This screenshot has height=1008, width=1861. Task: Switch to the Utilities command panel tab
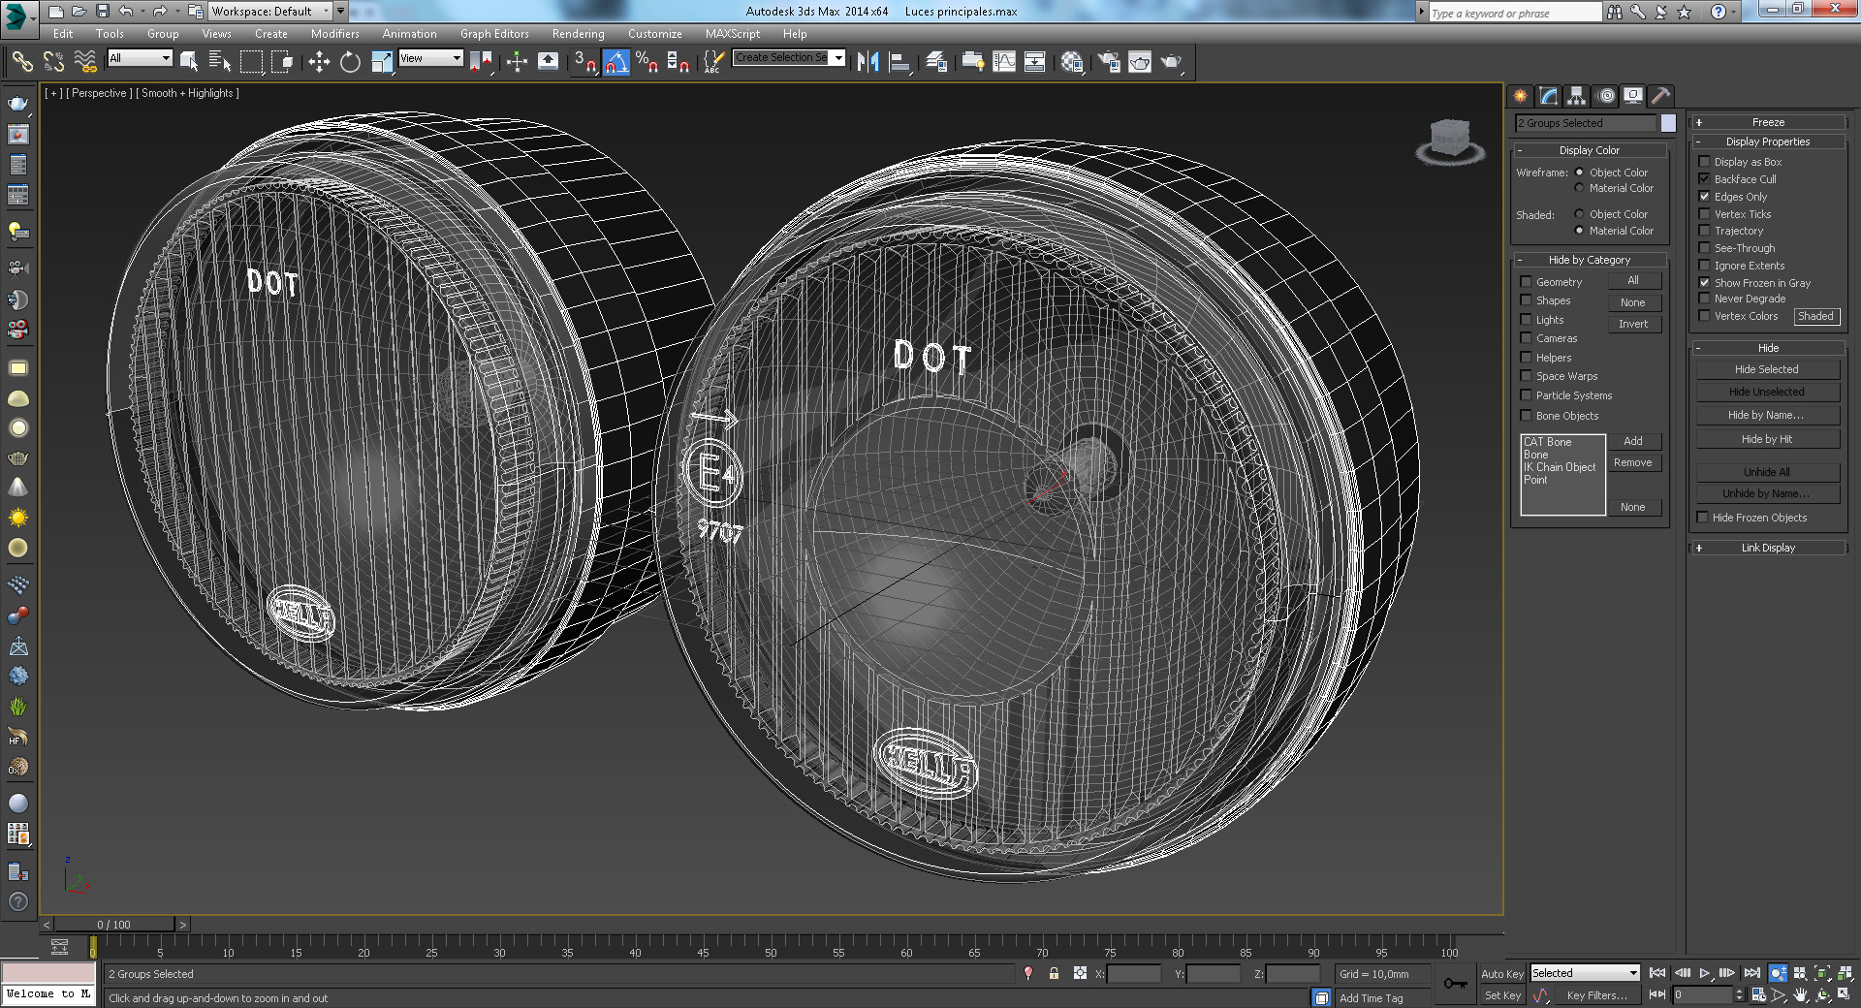tap(1660, 95)
